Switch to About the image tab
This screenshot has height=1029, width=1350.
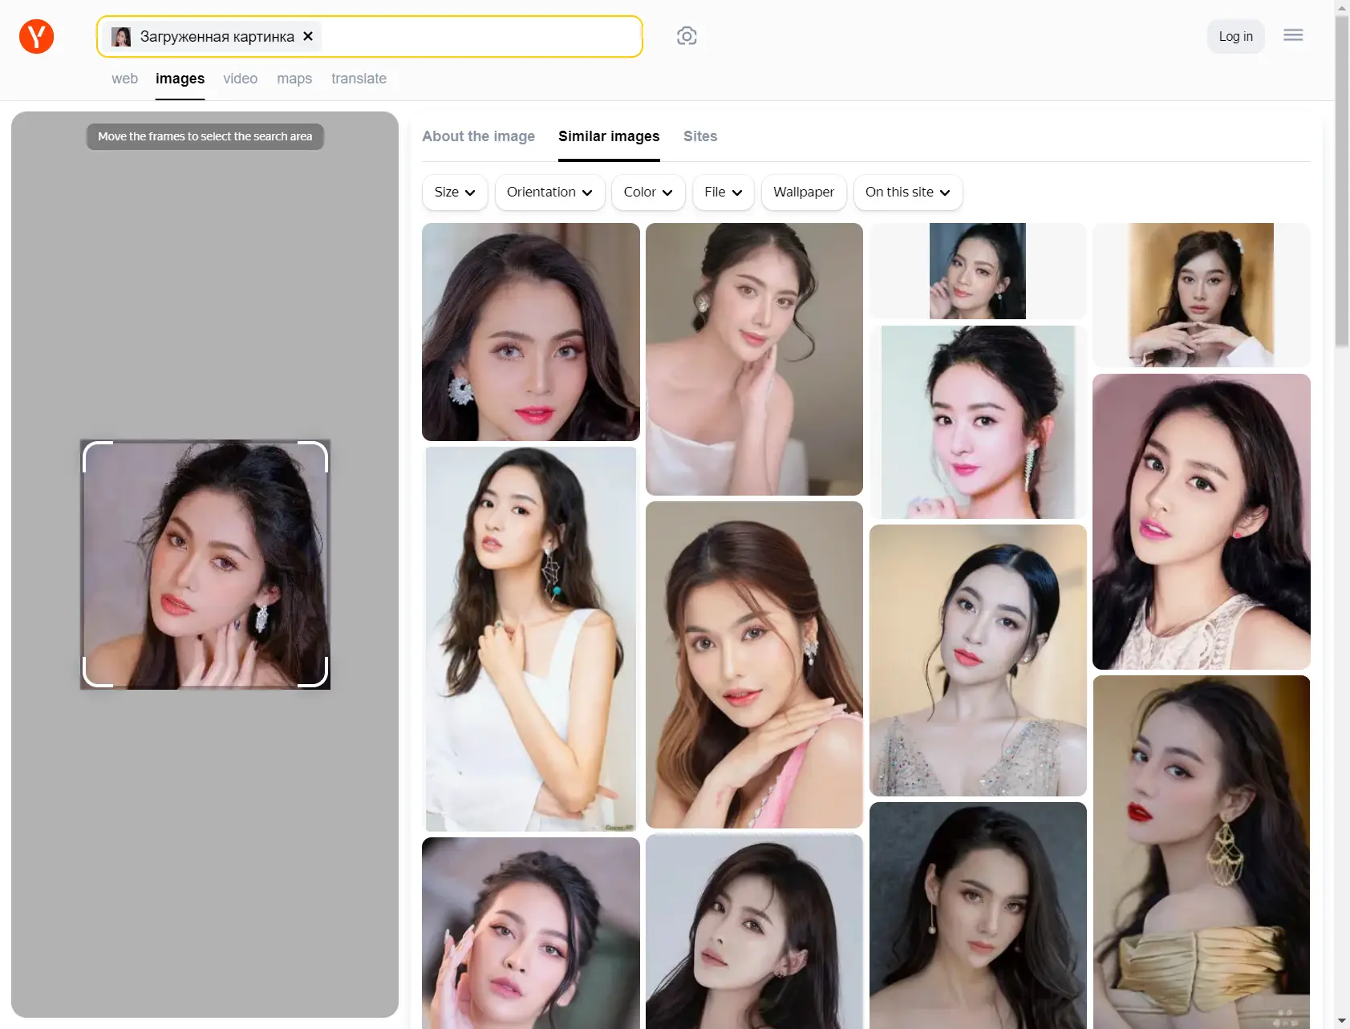coord(478,136)
